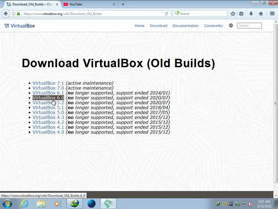Viewport: 278px width, 209px height.
Task: Click the green dragon app on taskbar
Action: [108, 204]
